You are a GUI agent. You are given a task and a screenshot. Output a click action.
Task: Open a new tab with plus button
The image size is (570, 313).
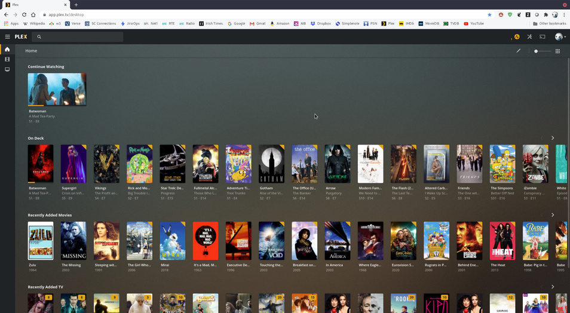point(76,5)
